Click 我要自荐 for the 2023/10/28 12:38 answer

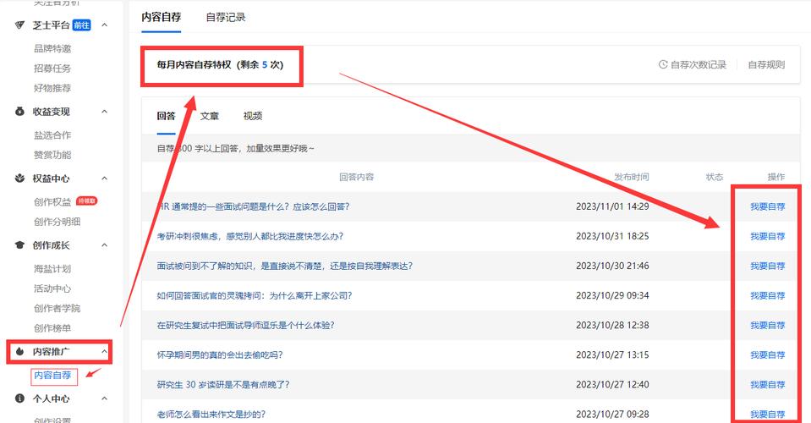coord(768,325)
